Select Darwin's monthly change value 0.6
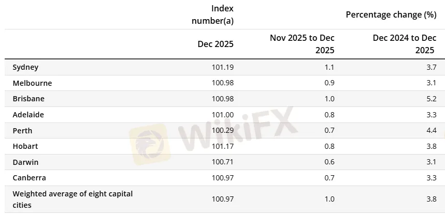The width and height of the screenshot is (445, 215). (x=329, y=162)
